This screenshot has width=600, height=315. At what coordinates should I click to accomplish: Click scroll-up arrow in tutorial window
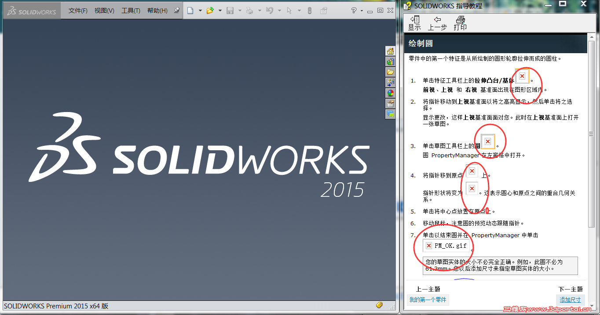(x=592, y=37)
